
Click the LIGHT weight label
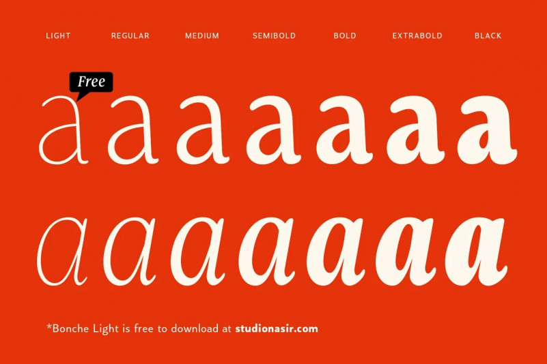click(58, 35)
